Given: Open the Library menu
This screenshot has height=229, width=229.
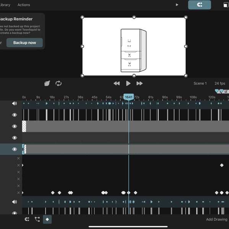Looking at the screenshot, I should [x=5, y=5].
